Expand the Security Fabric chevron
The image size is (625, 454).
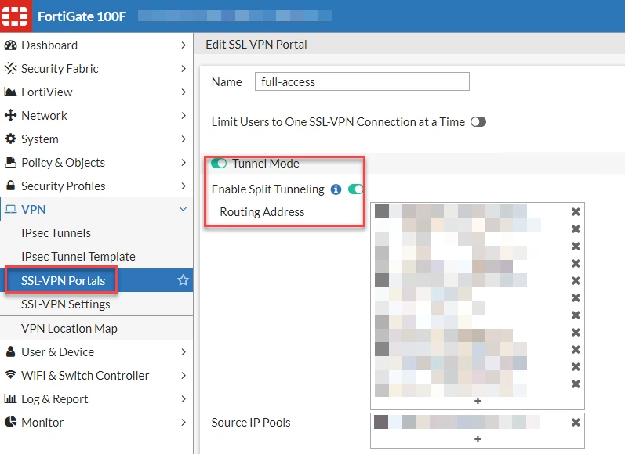click(x=184, y=68)
